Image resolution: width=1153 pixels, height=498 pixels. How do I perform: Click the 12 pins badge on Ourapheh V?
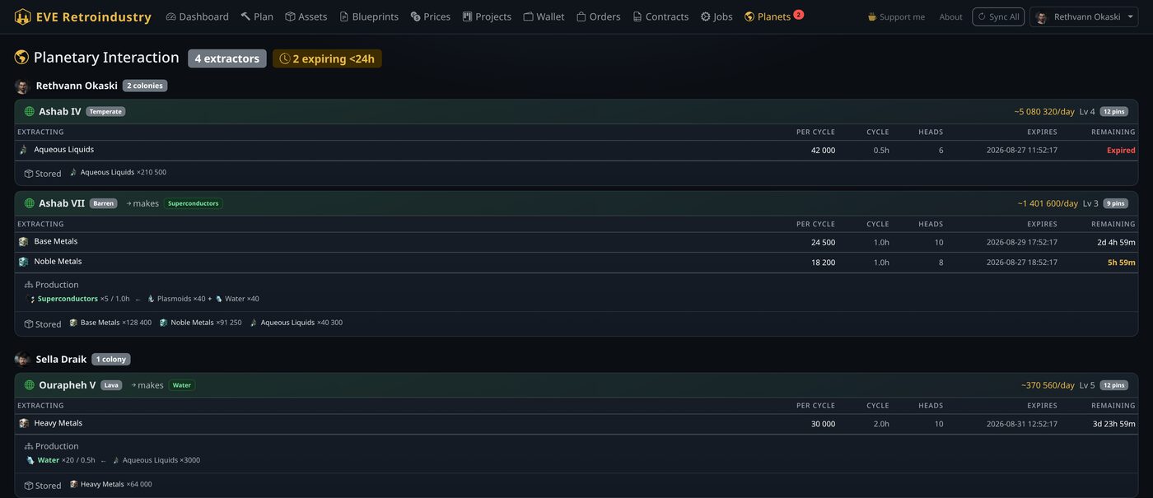click(1113, 384)
